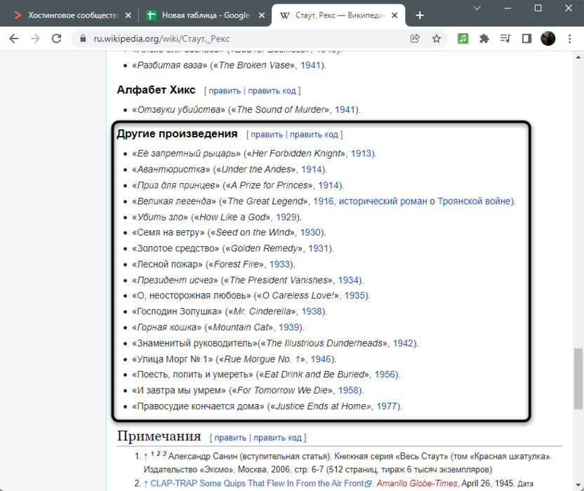The width and height of the screenshot is (584, 491).
Task: Open the 'Троянской войне' link
Action: point(474,201)
